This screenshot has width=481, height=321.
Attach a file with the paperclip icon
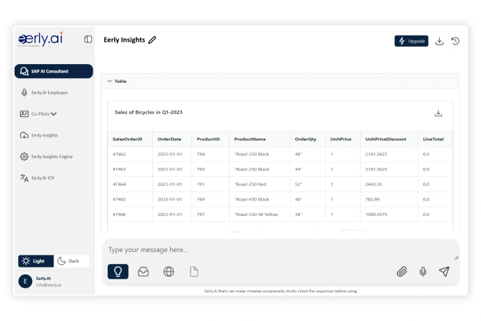[402, 272]
